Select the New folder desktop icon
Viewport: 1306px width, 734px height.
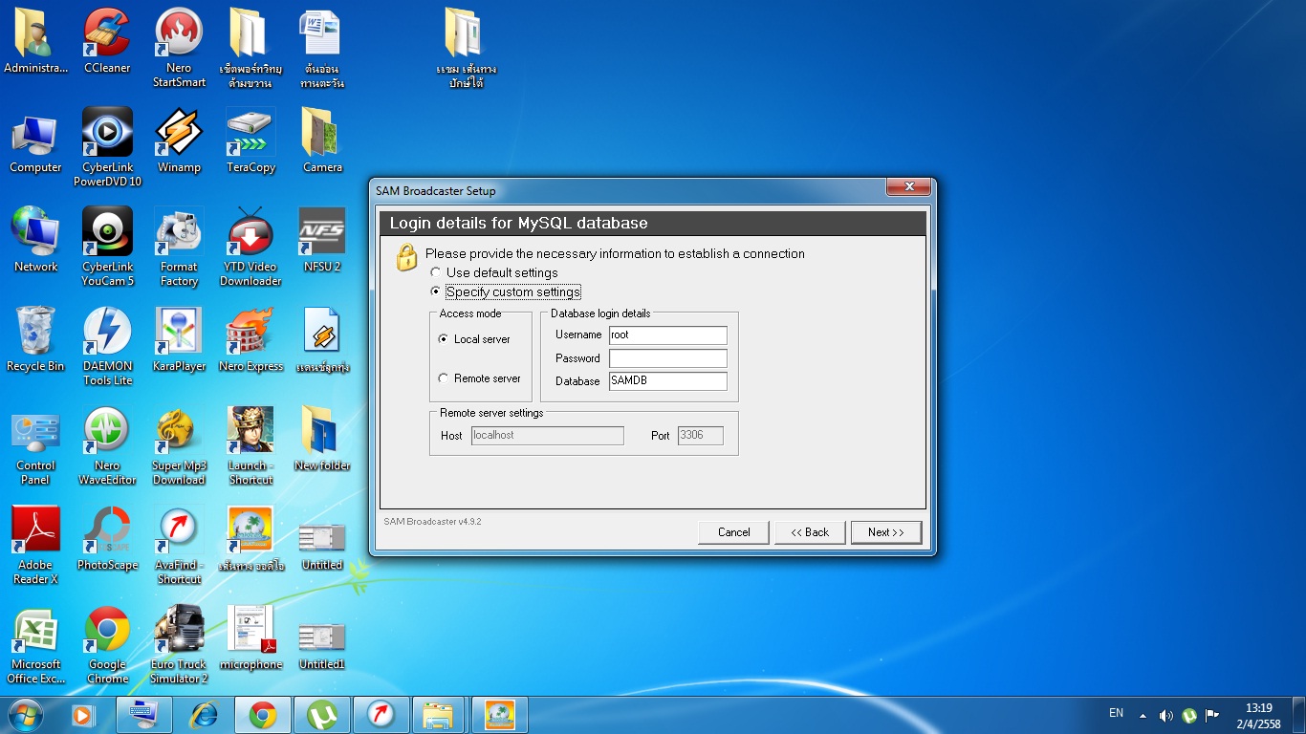322,440
